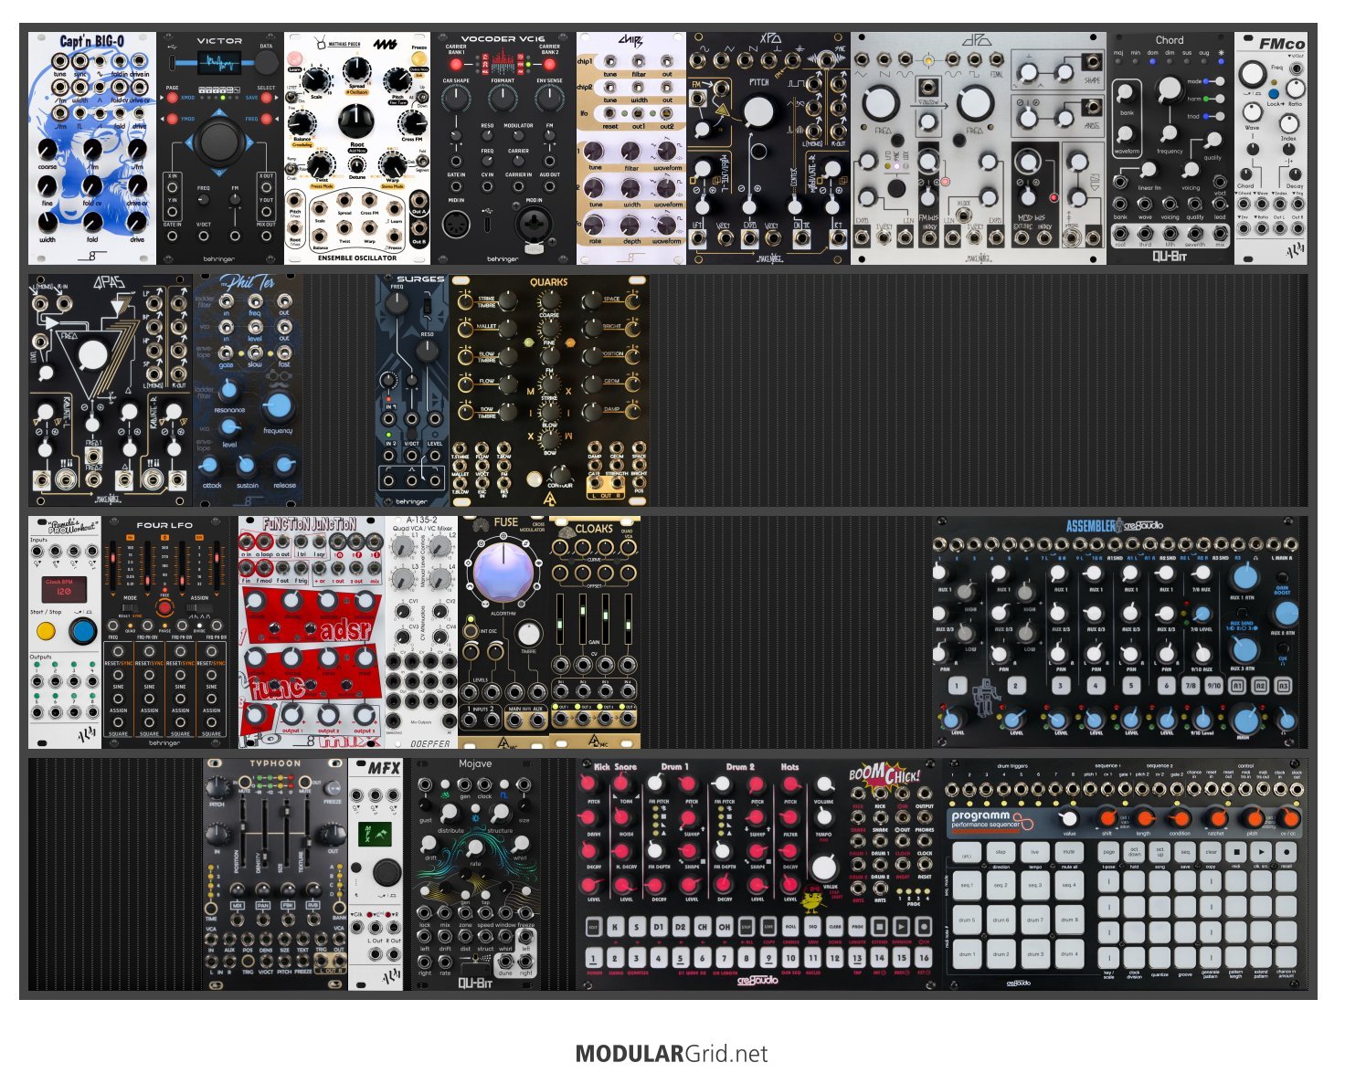Trigger step 16 on Boom Chick

coord(924,958)
